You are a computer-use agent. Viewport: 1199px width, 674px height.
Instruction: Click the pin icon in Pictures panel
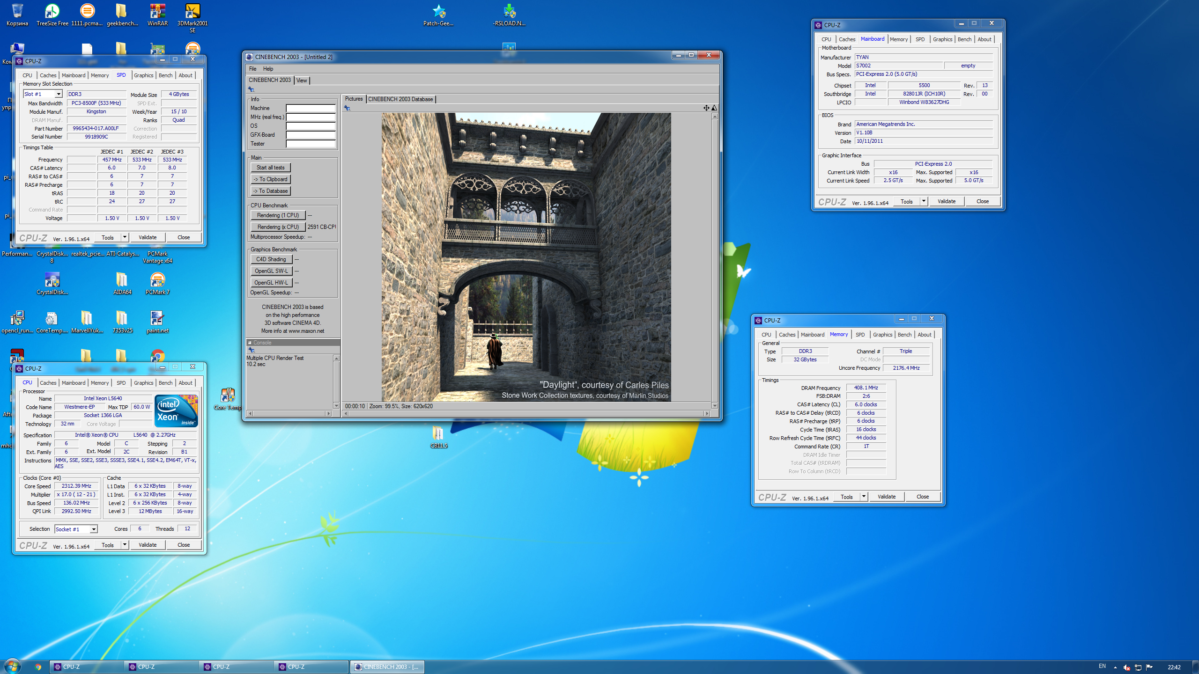347,108
